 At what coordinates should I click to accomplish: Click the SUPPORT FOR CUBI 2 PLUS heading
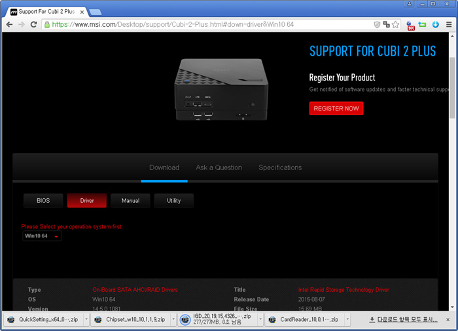373,51
